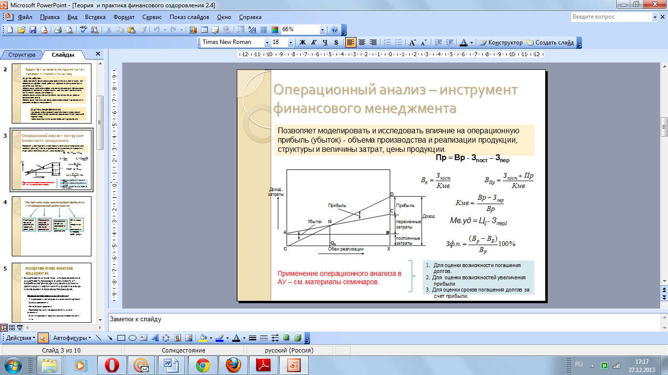The height and width of the screenshot is (375, 668).
Task: Click the yellow fill color bucket
Action: (203, 338)
